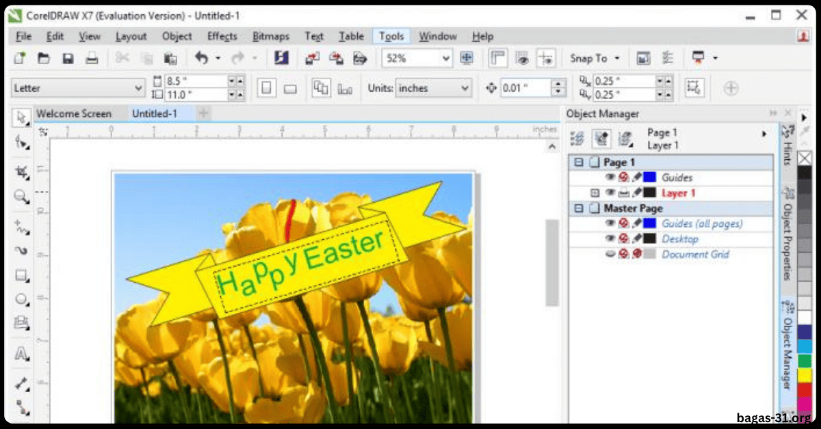Screen dimensions: 821x429
Task: Show the Document Grid layer
Action: coord(611,253)
